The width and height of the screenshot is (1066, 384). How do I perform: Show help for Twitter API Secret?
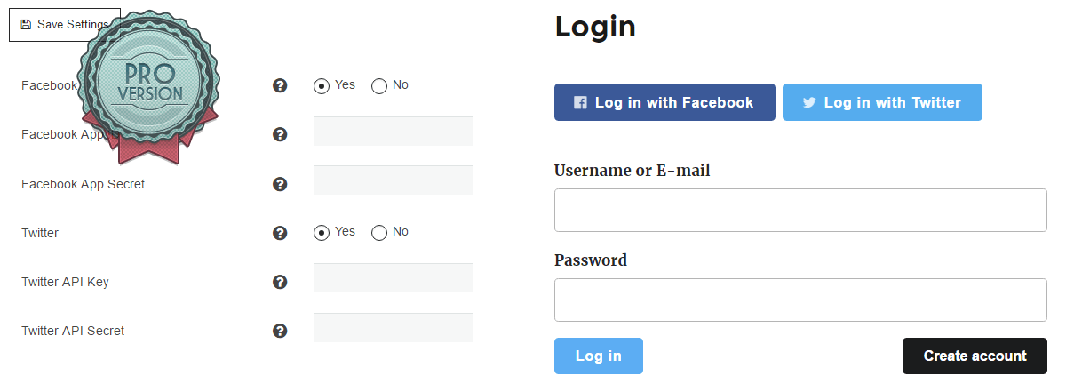pos(280,331)
